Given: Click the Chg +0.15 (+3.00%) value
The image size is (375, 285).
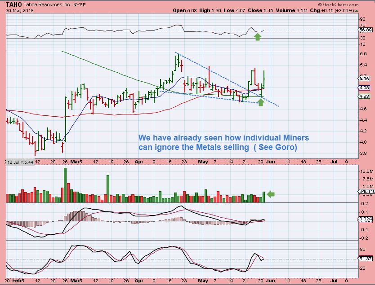Looking at the screenshot, I should tap(332, 10).
